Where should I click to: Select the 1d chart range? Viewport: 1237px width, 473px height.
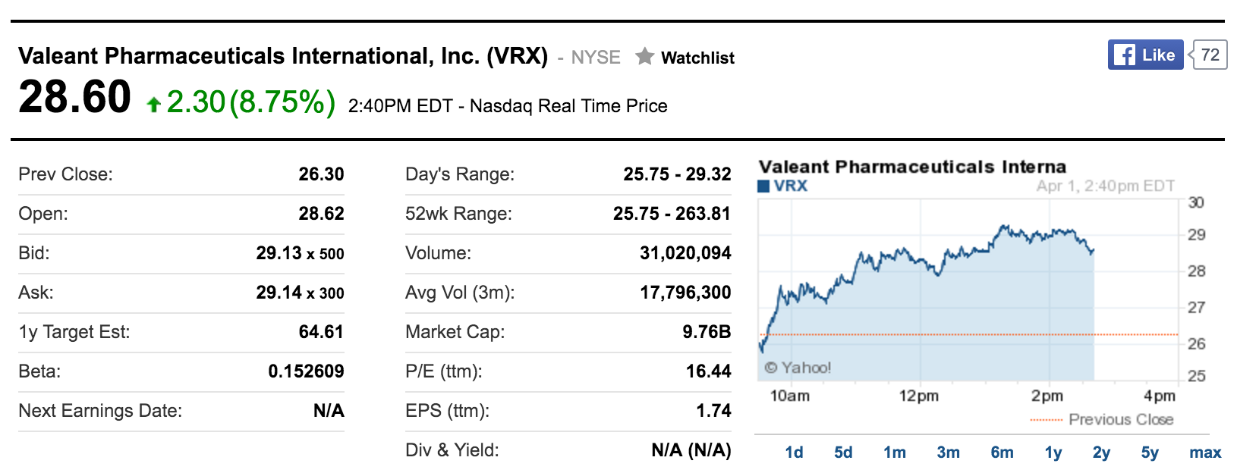pyautogui.click(x=794, y=453)
